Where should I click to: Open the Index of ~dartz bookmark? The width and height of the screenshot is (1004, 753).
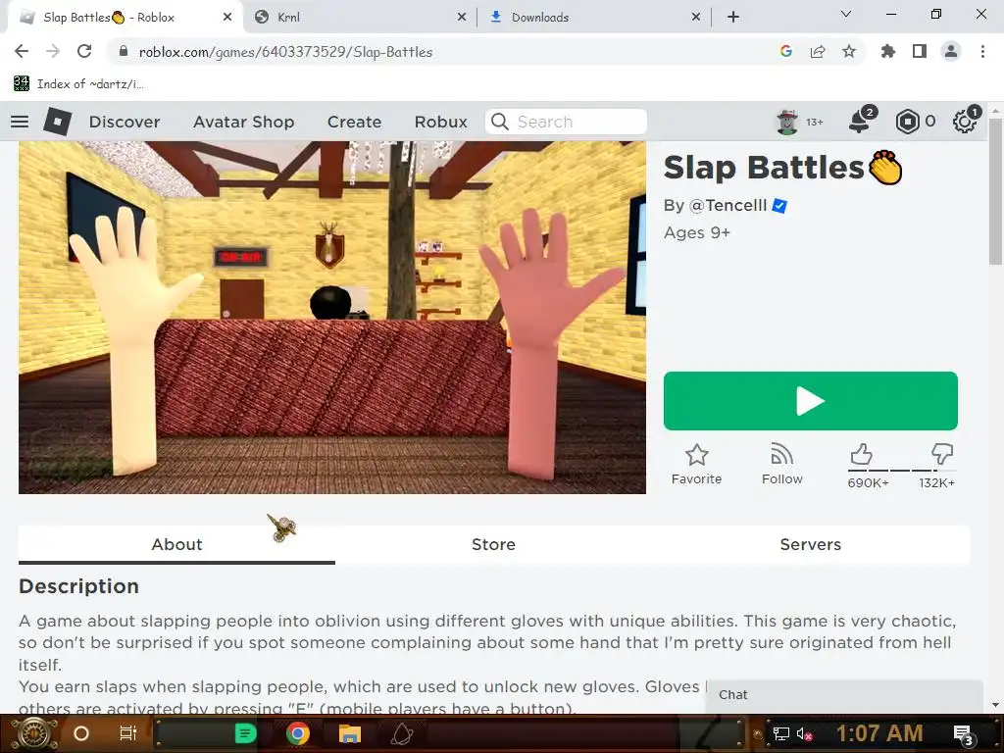tap(78, 84)
